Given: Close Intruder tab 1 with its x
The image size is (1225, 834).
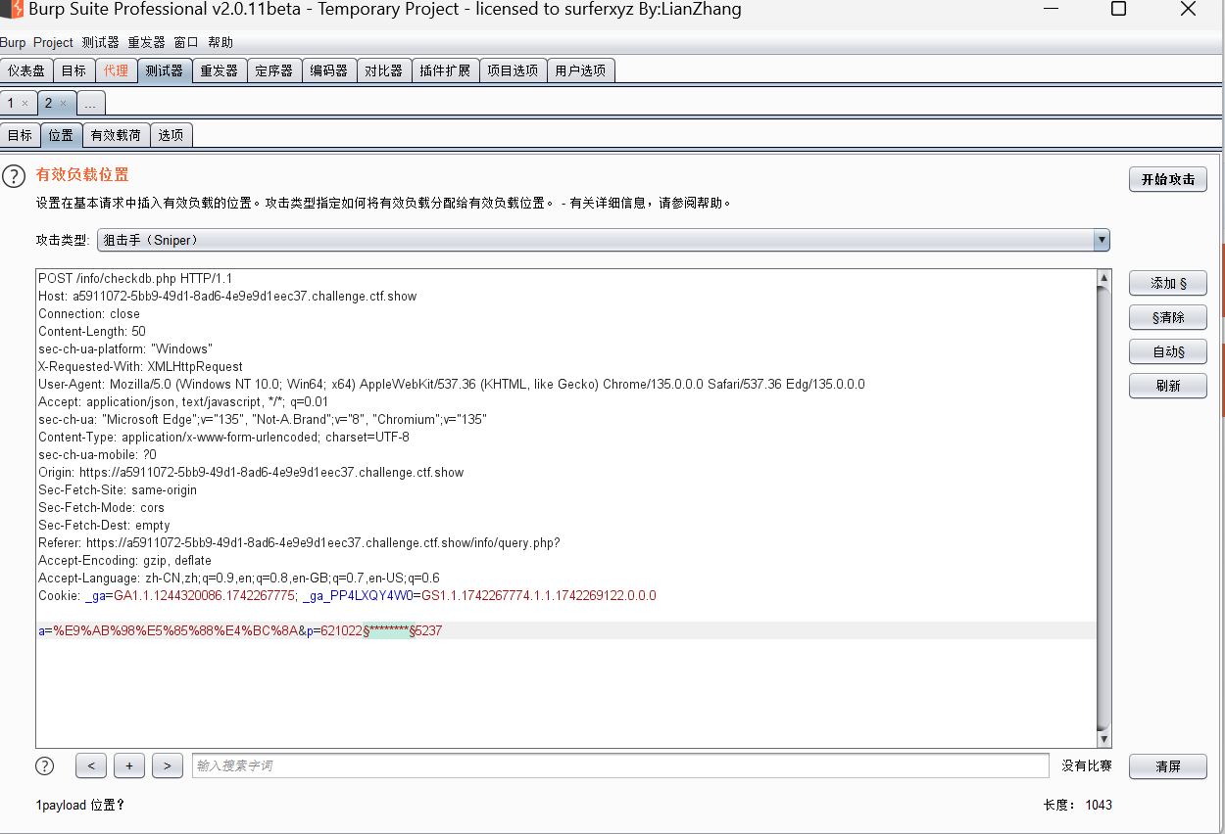Looking at the screenshot, I should coord(24,103).
